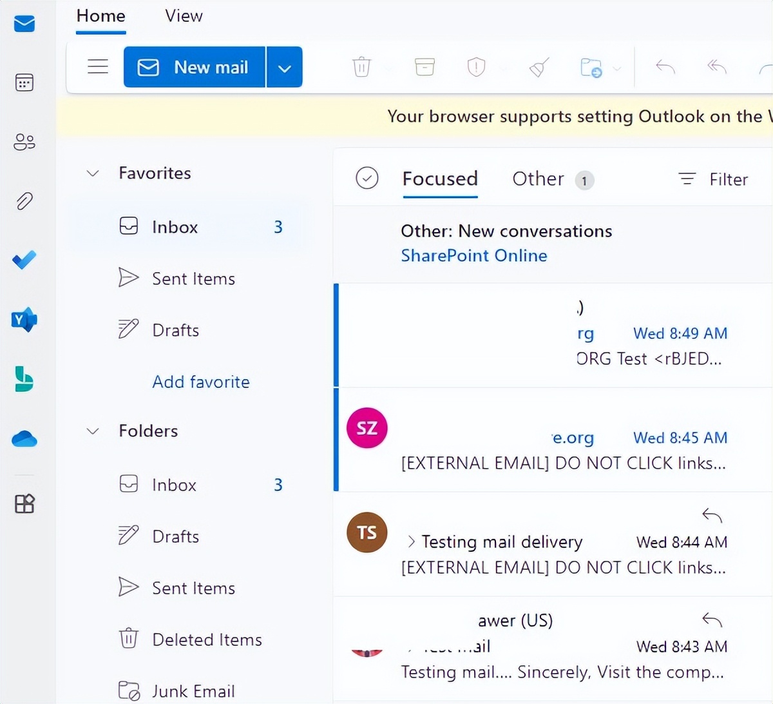Viewport: 773px width, 704px height.
Task: Toggle selection of the SZ message avatar
Action: 367,427
